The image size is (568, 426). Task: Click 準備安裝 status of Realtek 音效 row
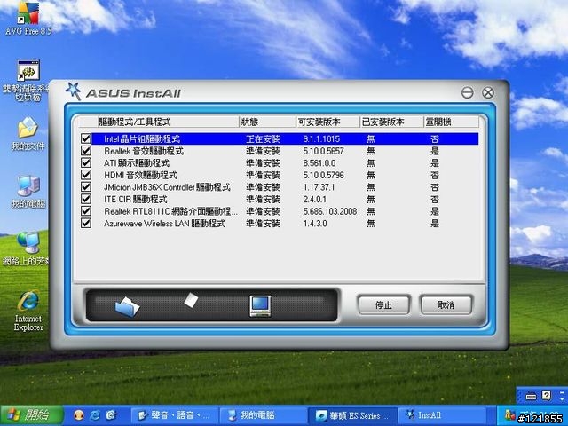pos(263,151)
